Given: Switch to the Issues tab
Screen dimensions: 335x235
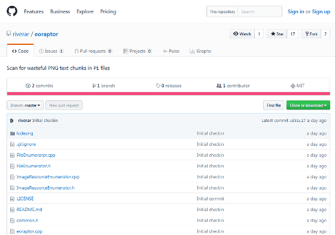Looking at the screenshot, I should pos(51,51).
